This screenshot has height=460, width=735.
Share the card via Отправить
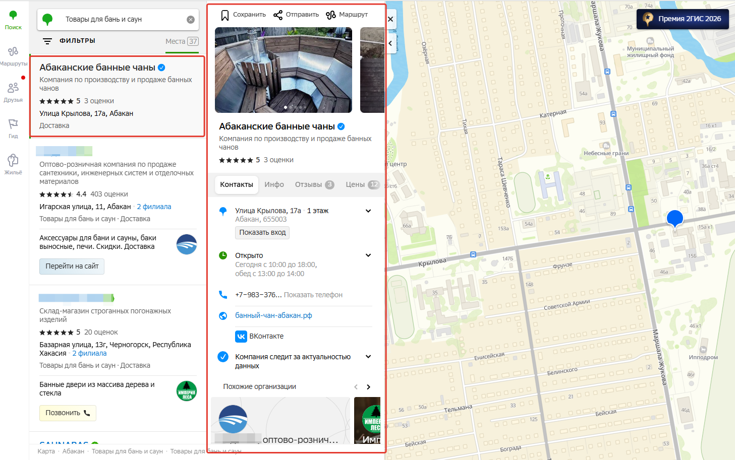(296, 15)
